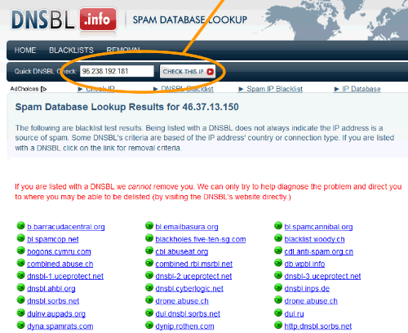Image resolution: width=408 pixels, height=333 pixels.
Task: Open the cdl.anti-spam.org.cn link
Action: (319, 251)
